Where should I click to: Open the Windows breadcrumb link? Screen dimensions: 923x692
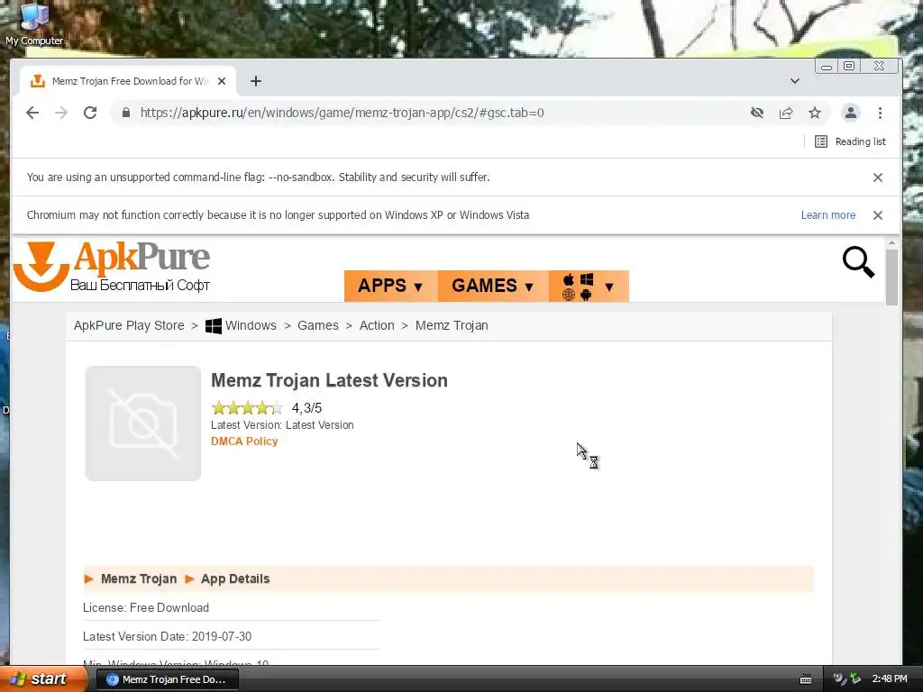click(x=241, y=325)
